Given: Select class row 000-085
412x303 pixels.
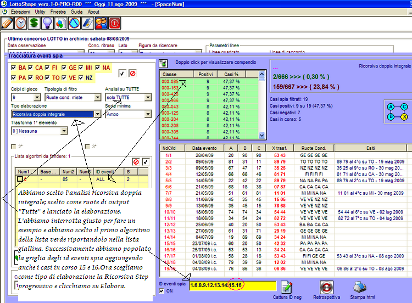Looking at the screenshot, I should [209, 81].
